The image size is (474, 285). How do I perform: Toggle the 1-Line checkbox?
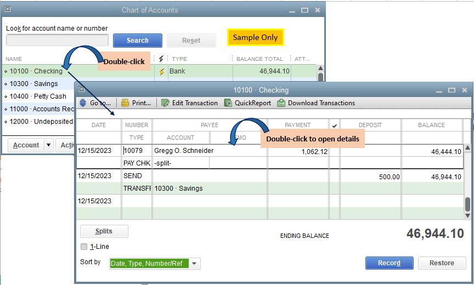tap(84, 247)
